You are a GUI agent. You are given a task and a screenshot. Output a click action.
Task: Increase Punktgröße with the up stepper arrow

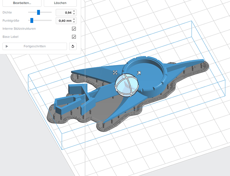click(x=74, y=19)
